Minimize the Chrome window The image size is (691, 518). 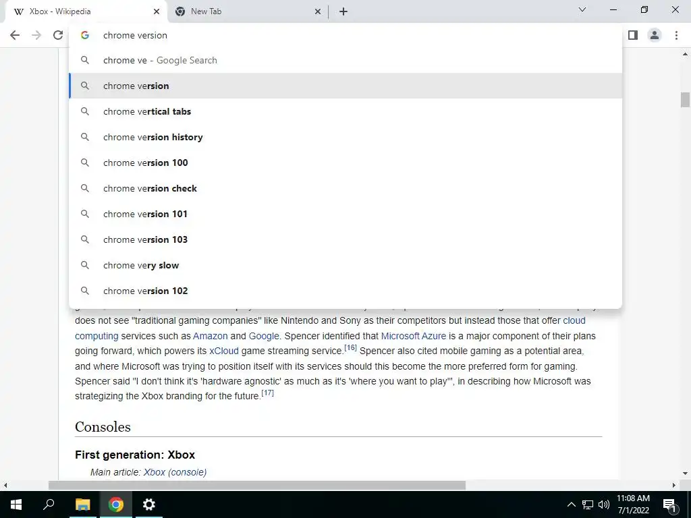613,9
